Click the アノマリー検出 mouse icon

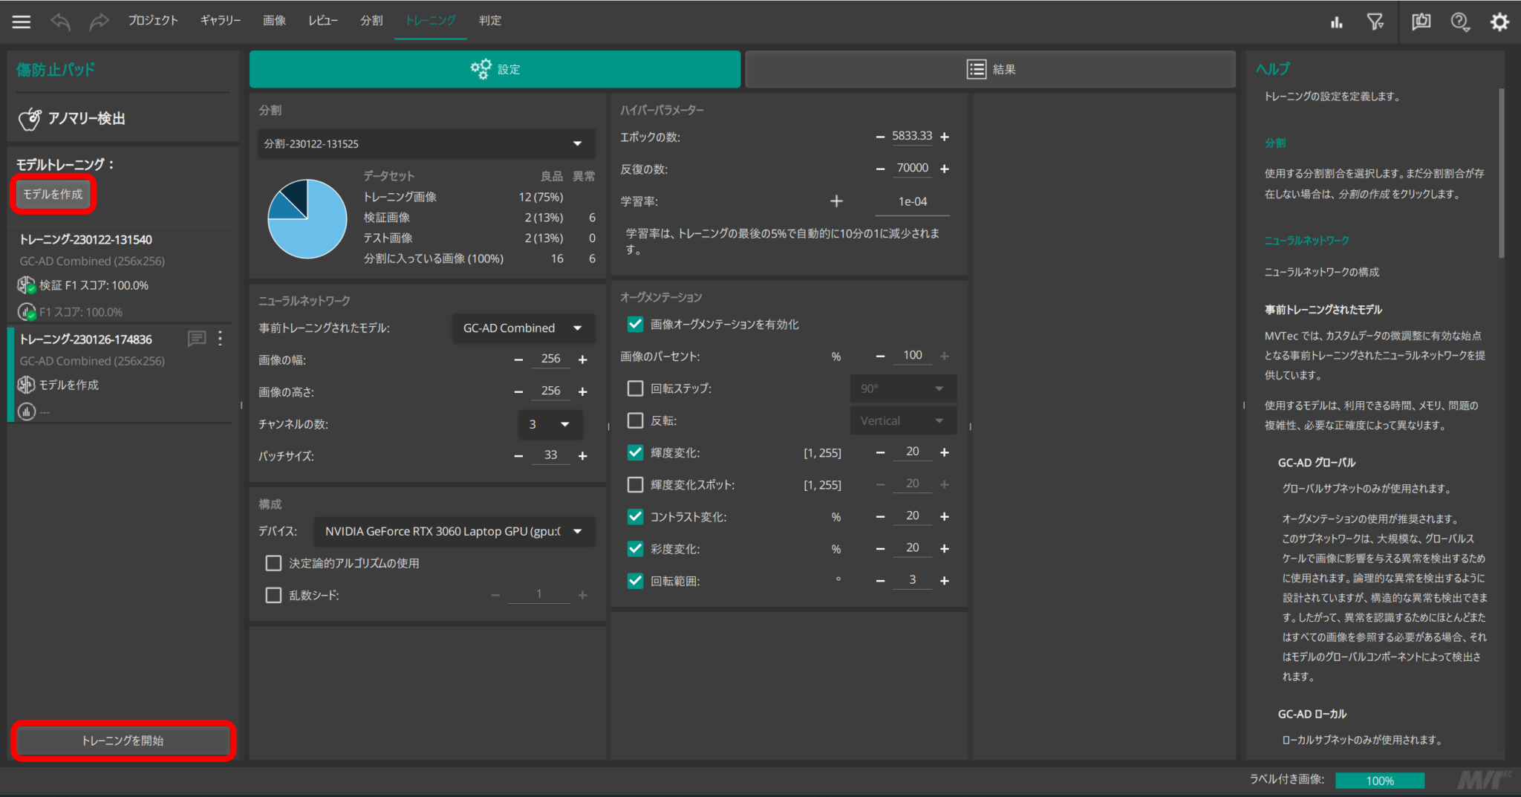click(30, 118)
